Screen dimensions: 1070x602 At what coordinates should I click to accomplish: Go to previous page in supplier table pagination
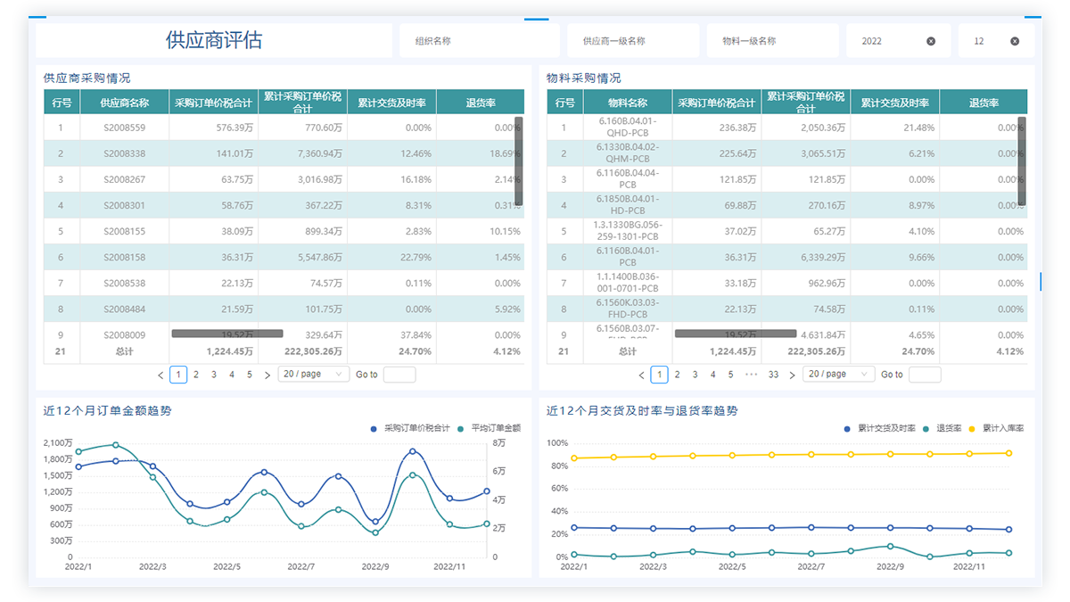[160, 375]
